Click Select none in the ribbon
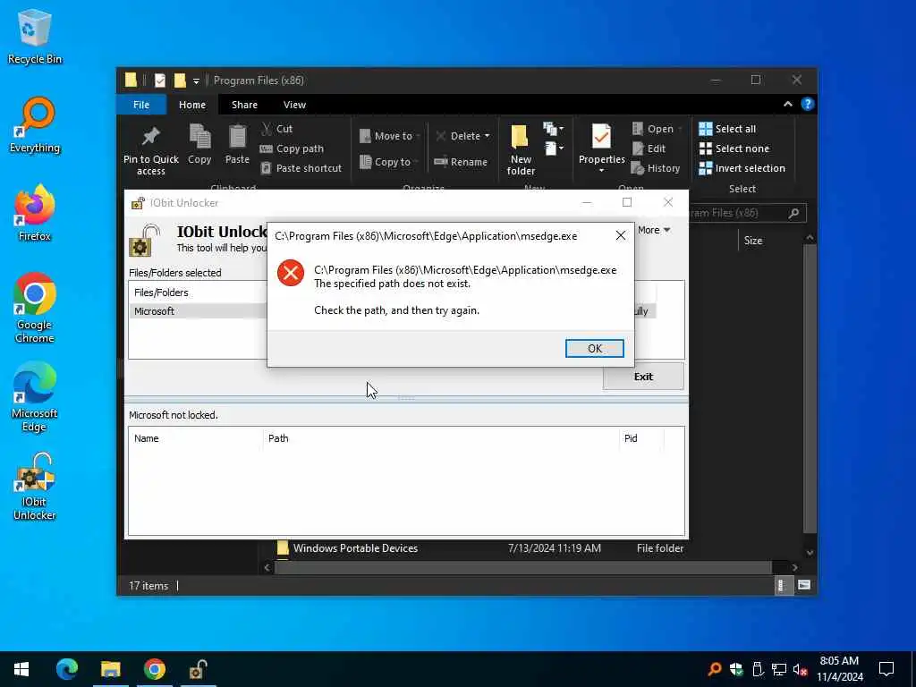The height and width of the screenshot is (687, 916). (734, 148)
